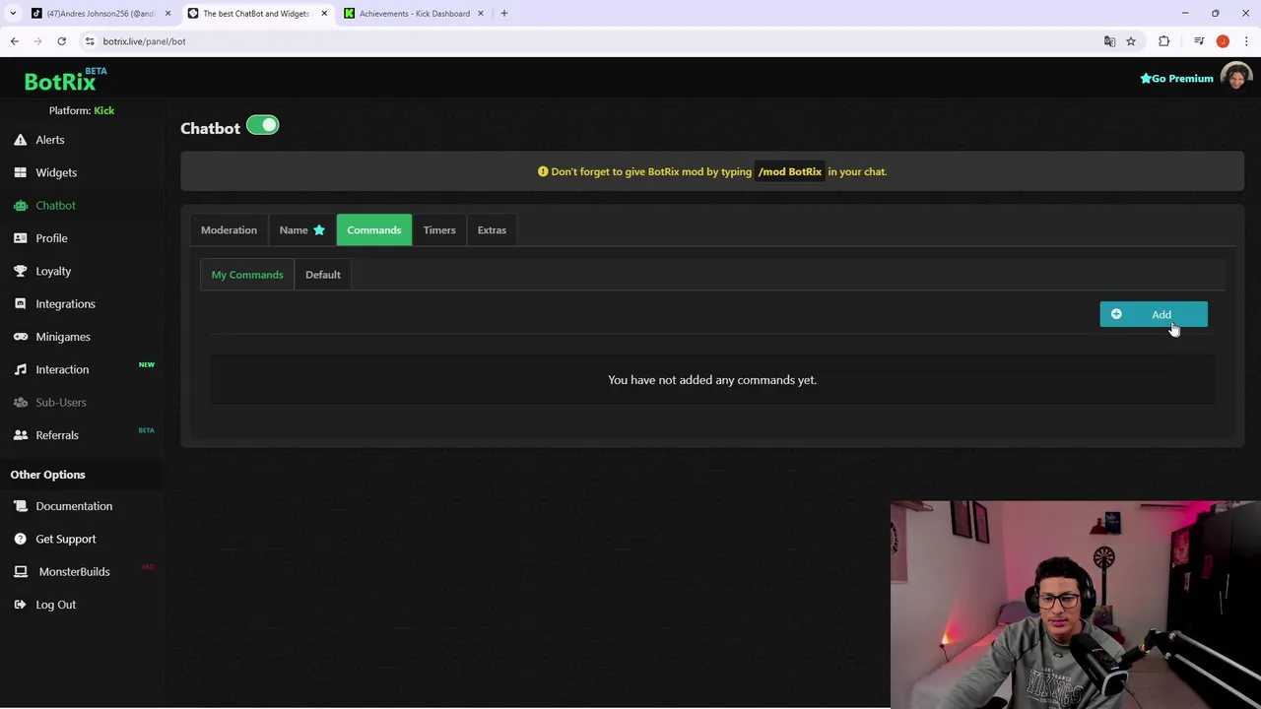The image size is (1261, 709).
Task: Click the Minigames gamepad icon
Action: [x=20, y=337]
